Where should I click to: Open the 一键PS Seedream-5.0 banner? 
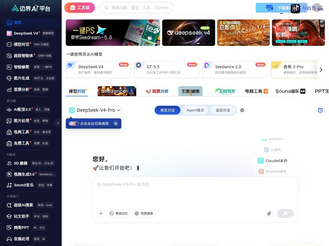(113, 33)
